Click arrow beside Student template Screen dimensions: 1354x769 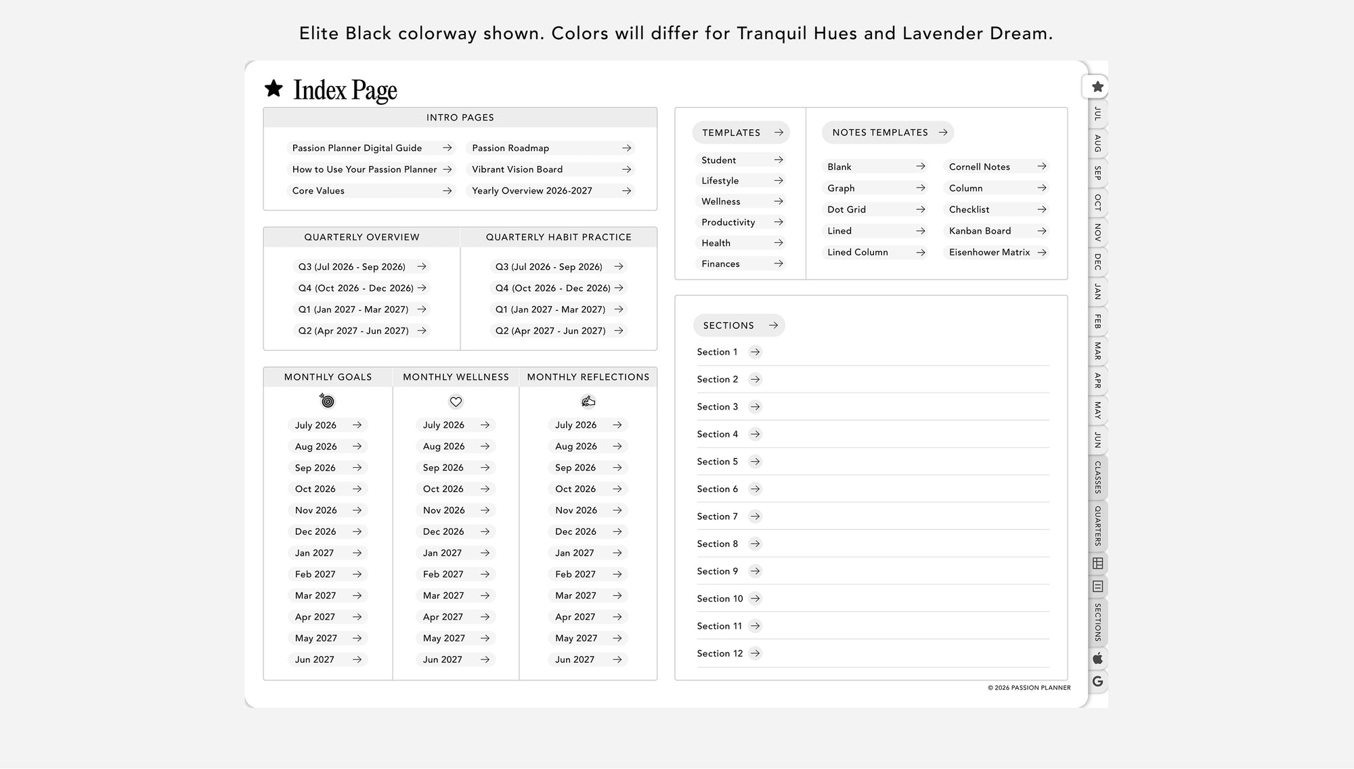tap(778, 160)
